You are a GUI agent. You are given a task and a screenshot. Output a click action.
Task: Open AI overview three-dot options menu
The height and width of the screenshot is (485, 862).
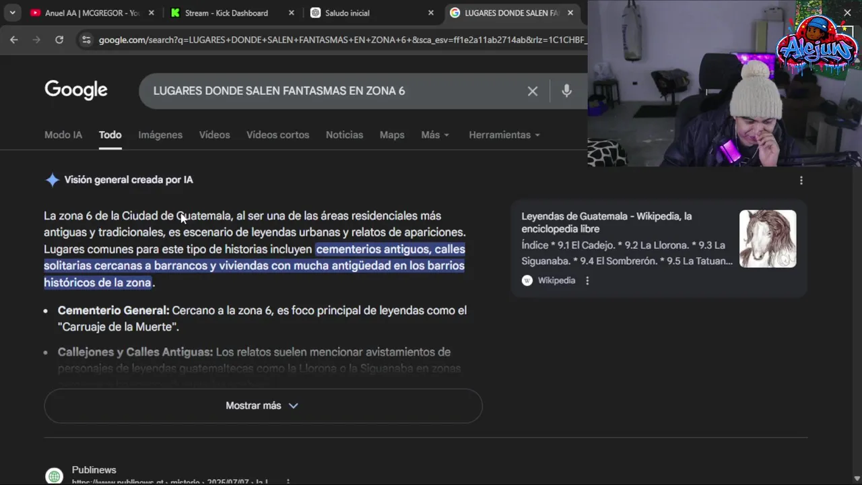pyautogui.click(x=801, y=180)
